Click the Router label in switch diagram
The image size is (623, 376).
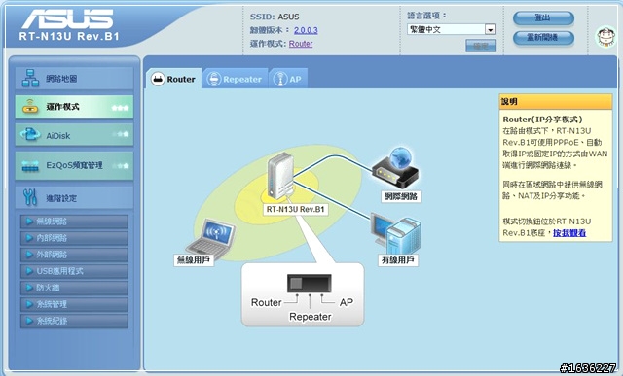[x=266, y=302]
